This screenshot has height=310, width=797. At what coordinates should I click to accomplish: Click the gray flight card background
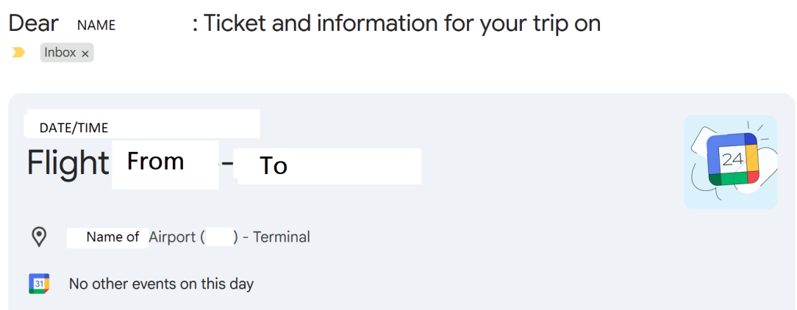[x=515, y=220]
